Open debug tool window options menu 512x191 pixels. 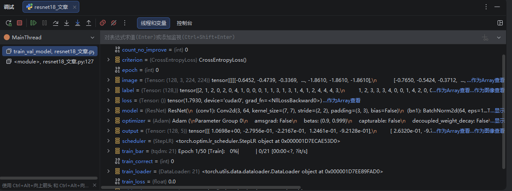(x=486, y=7)
